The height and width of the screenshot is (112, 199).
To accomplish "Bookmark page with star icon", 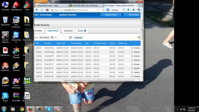I will click(98, 10).
